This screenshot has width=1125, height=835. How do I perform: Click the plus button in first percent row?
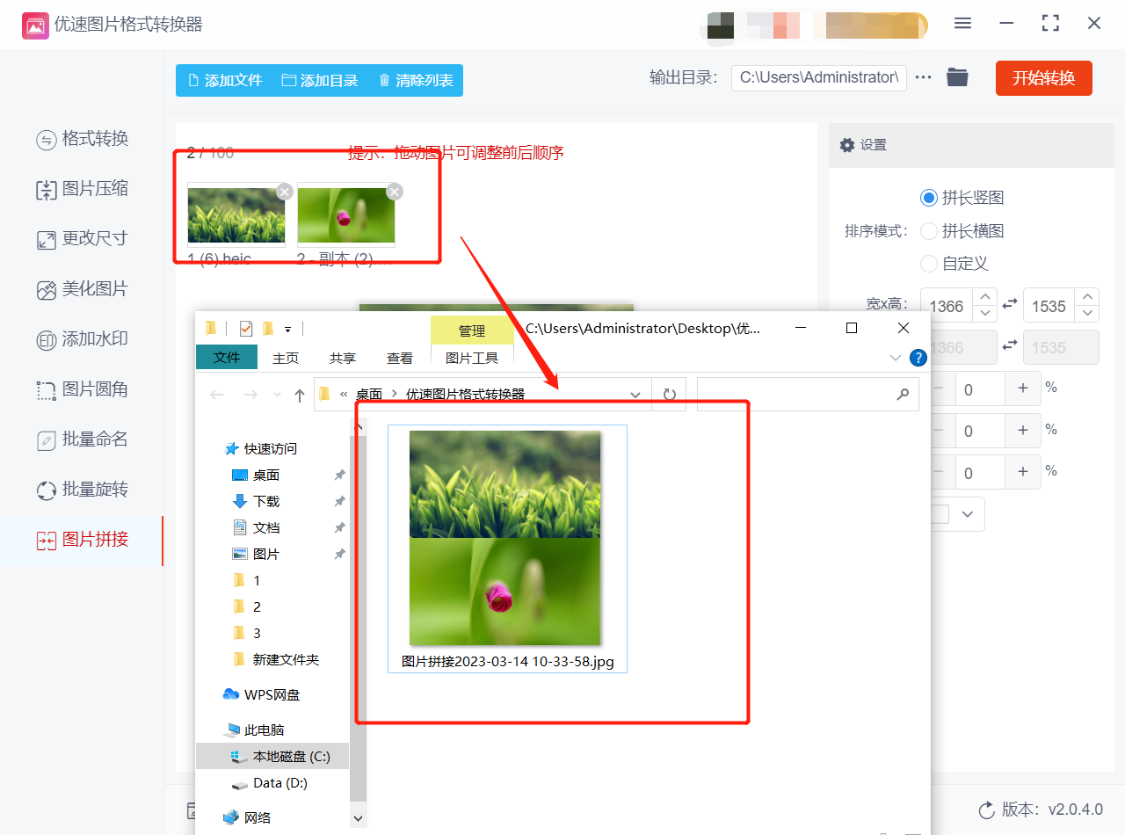(x=1023, y=388)
